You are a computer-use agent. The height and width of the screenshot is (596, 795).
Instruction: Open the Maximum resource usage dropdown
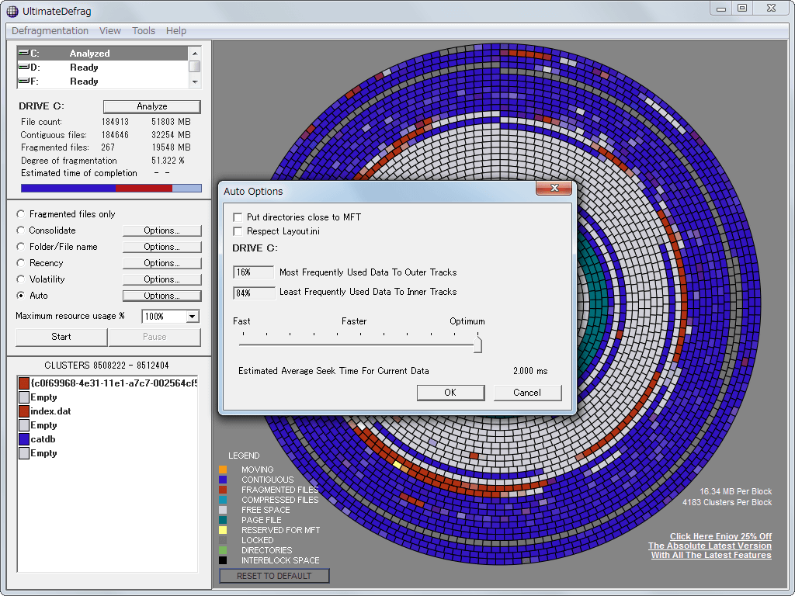pos(193,317)
